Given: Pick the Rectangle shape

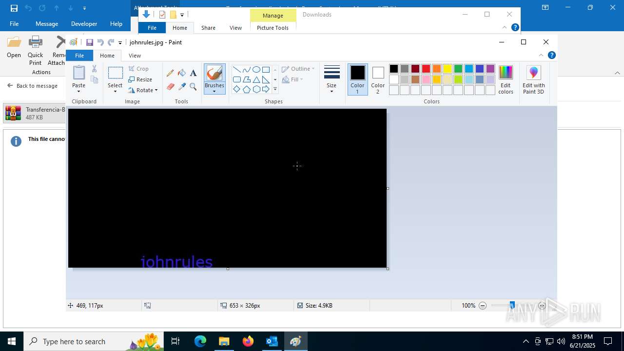Looking at the screenshot, I should (266, 70).
